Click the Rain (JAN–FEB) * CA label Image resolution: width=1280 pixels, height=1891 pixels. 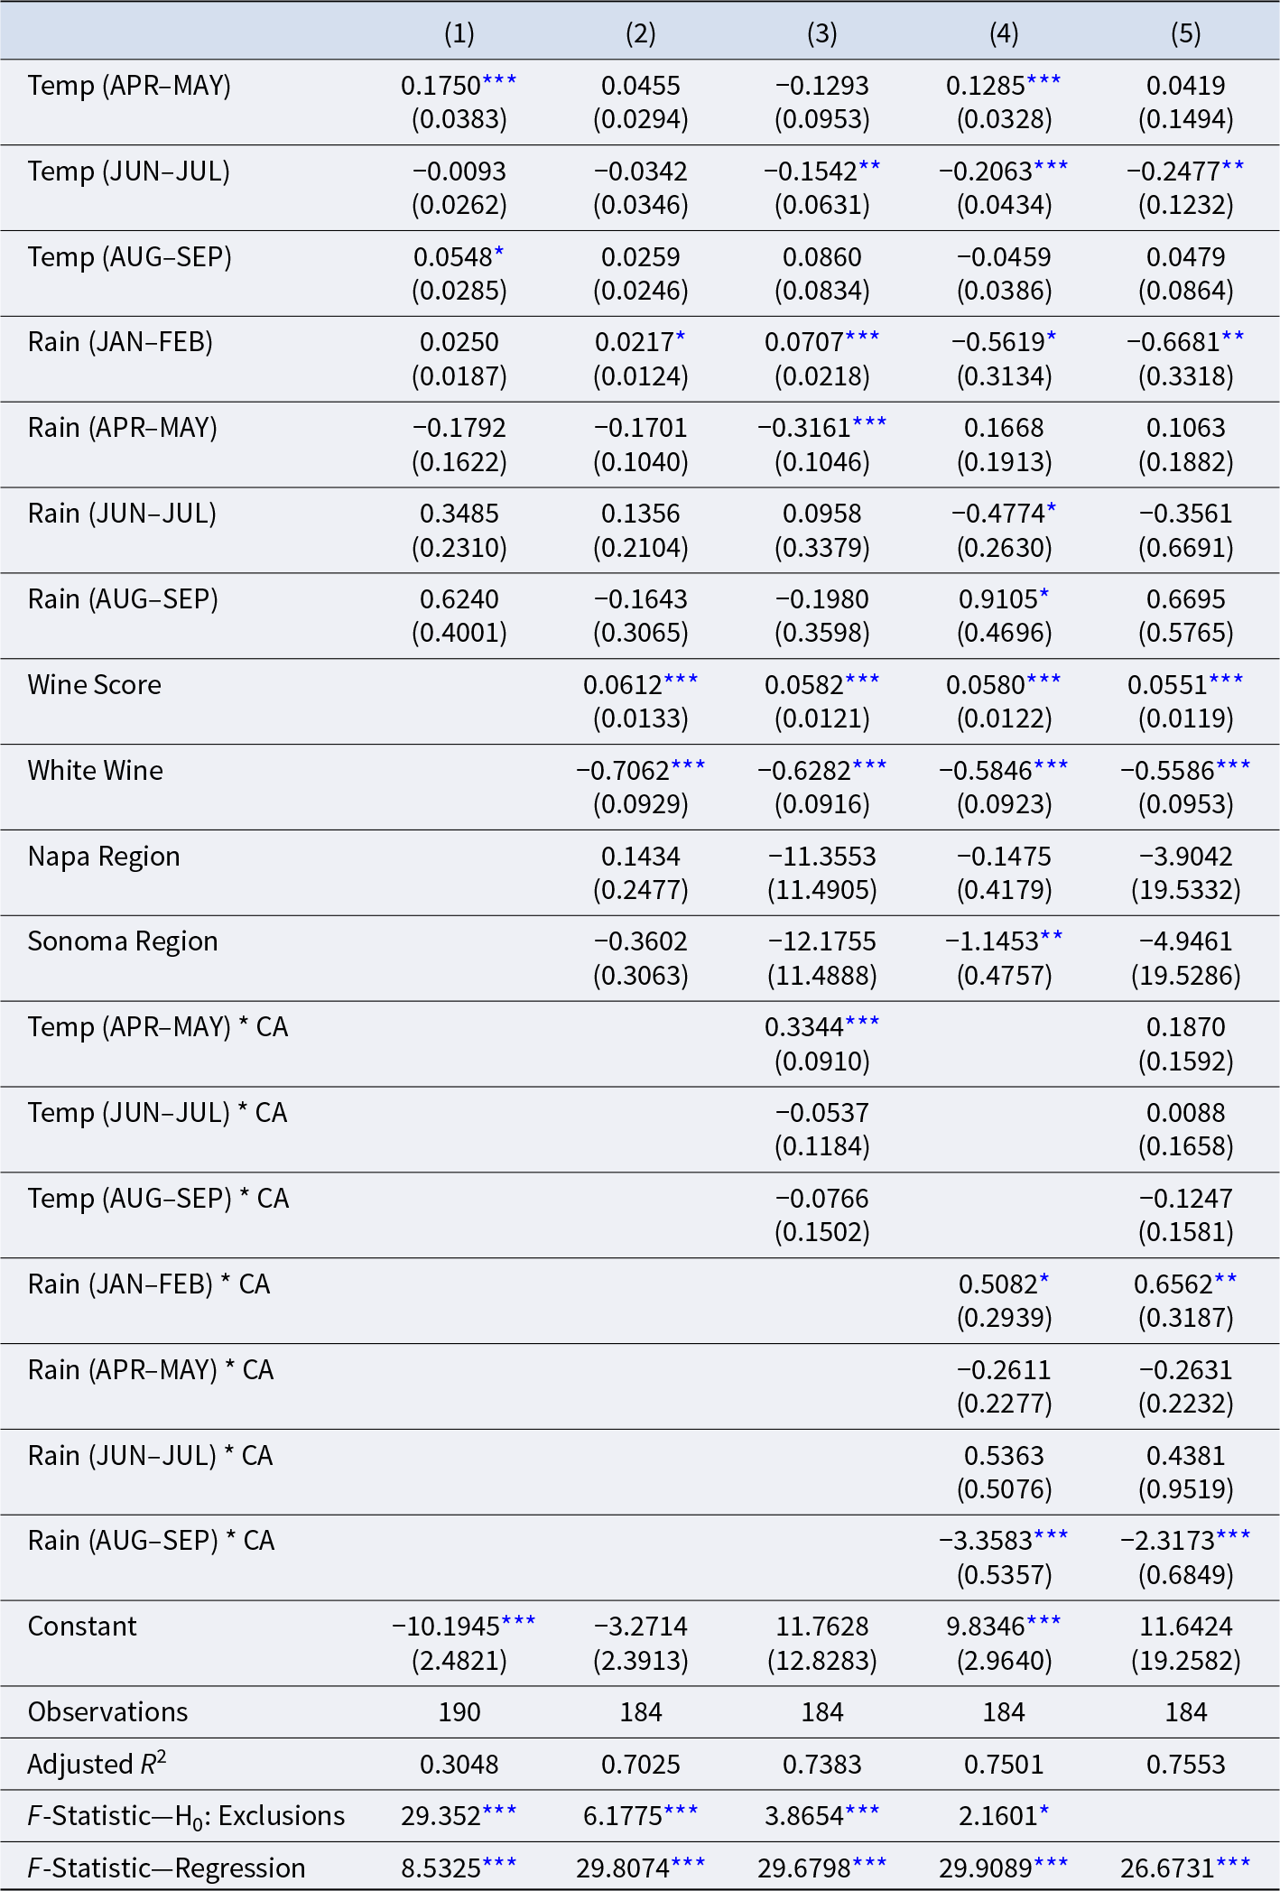click(149, 1284)
